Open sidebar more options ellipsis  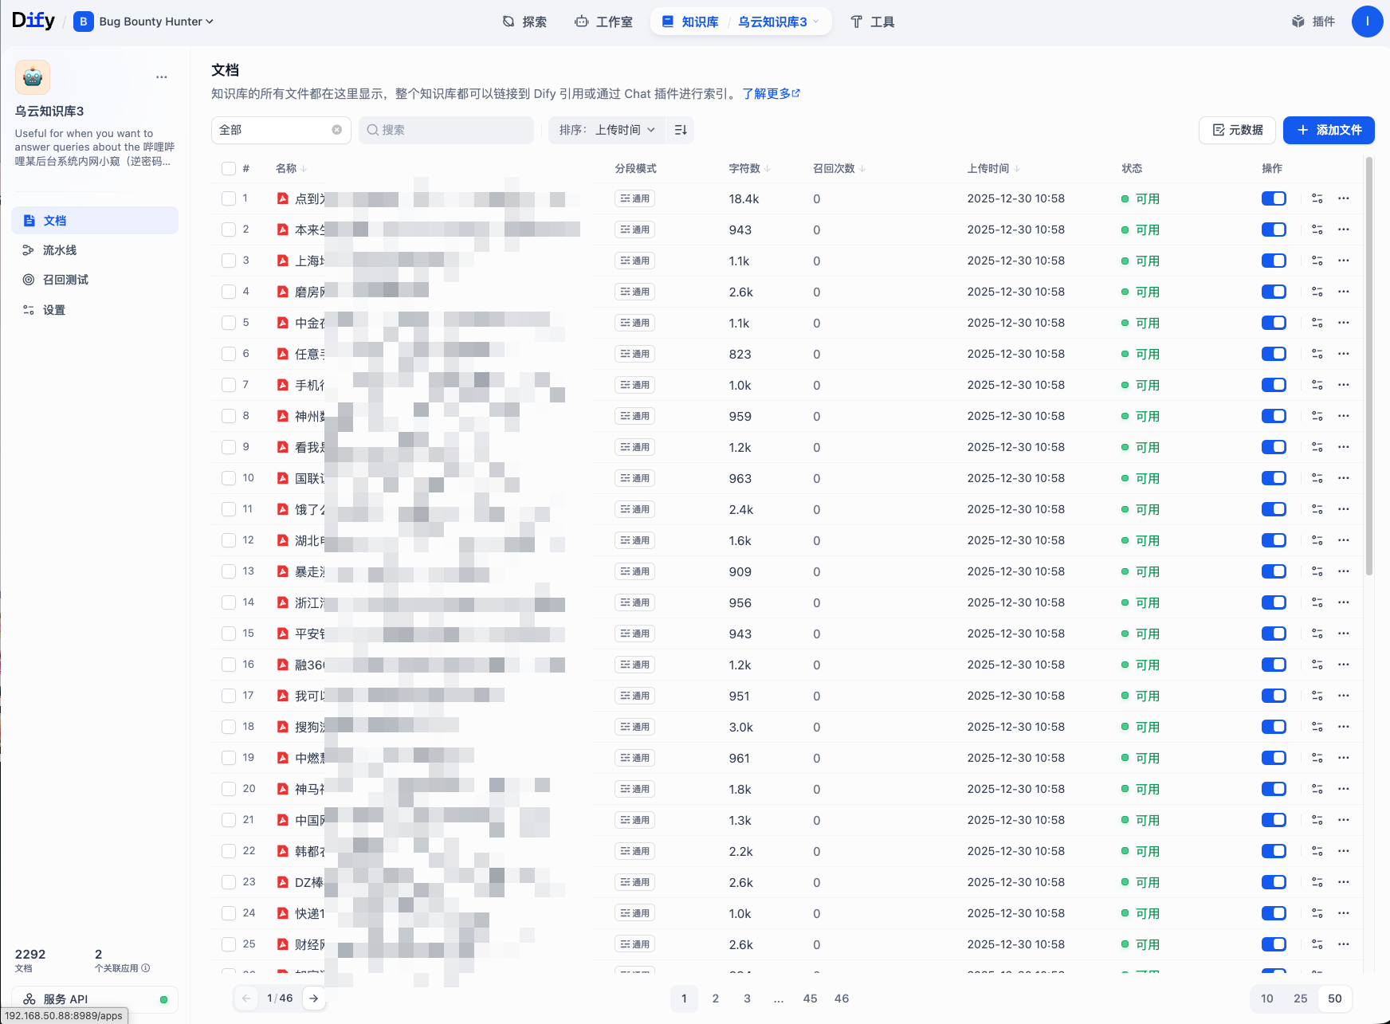pos(162,77)
